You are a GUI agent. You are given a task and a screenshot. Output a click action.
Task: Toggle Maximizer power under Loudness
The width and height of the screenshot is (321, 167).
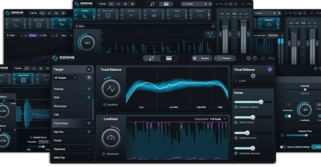pyautogui.click(x=104, y=154)
